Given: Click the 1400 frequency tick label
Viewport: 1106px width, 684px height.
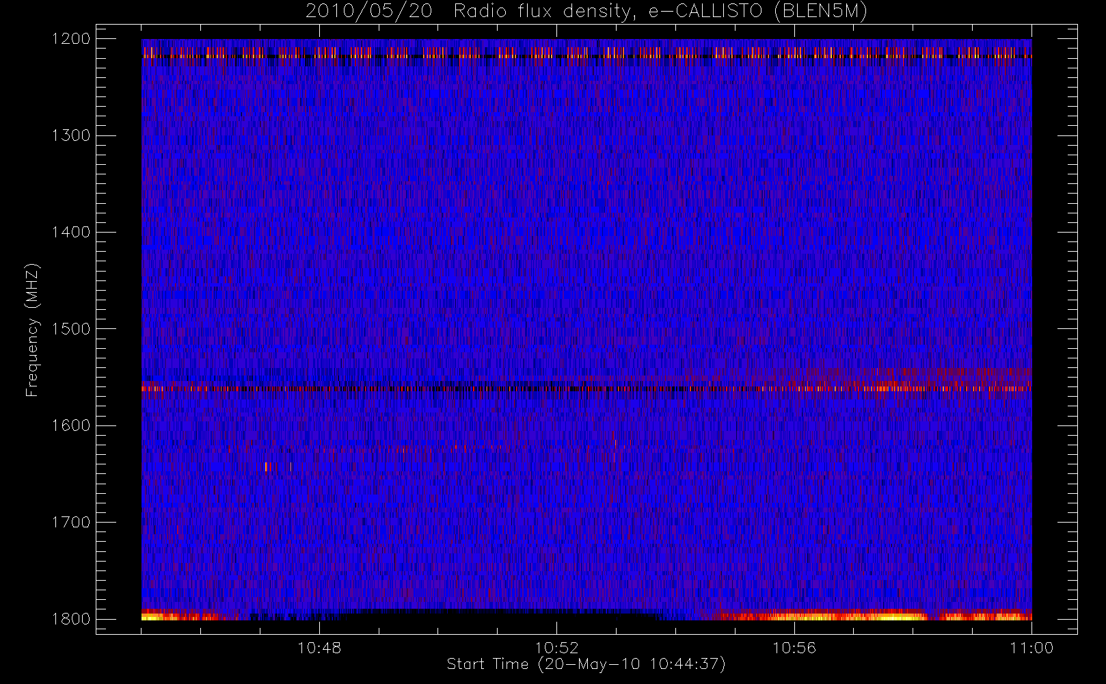Looking at the screenshot, I should point(71,232).
